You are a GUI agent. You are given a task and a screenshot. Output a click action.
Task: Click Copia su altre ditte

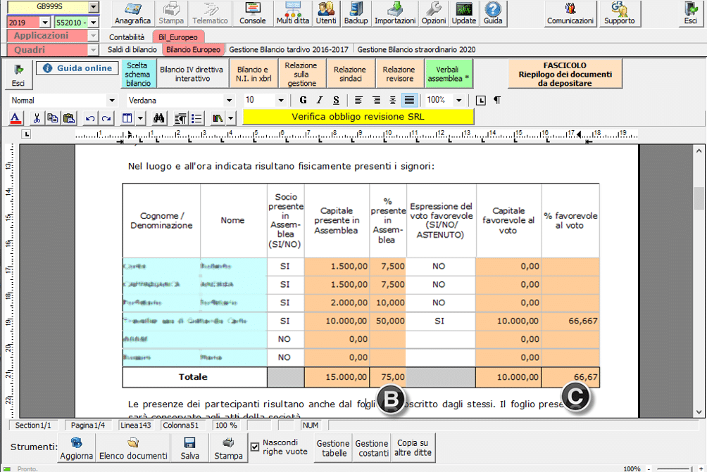pyautogui.click(x=413, y=447)
